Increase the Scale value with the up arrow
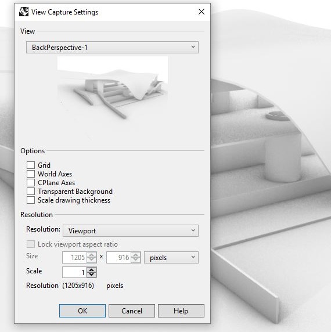The width and height of the screenshot is (331, 332). pyautogui.click(x=92, y=270)
